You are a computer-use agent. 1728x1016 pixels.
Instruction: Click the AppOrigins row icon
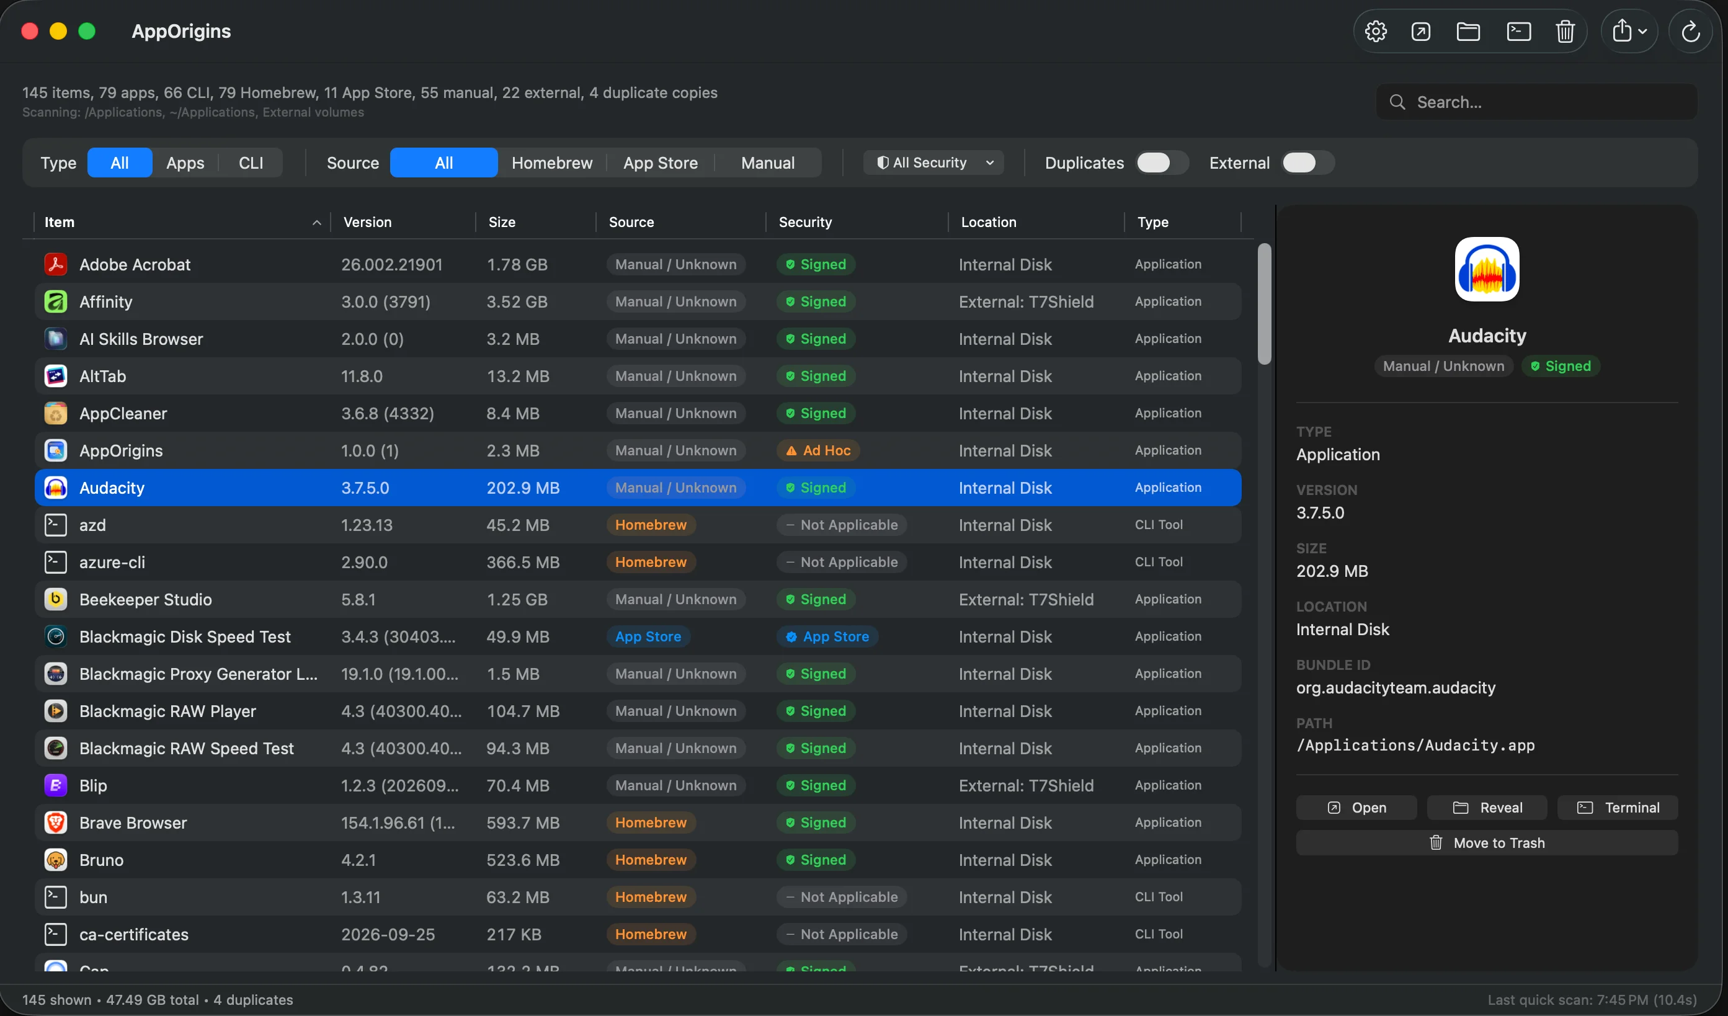pyautogui.click(x=56, y=450)
